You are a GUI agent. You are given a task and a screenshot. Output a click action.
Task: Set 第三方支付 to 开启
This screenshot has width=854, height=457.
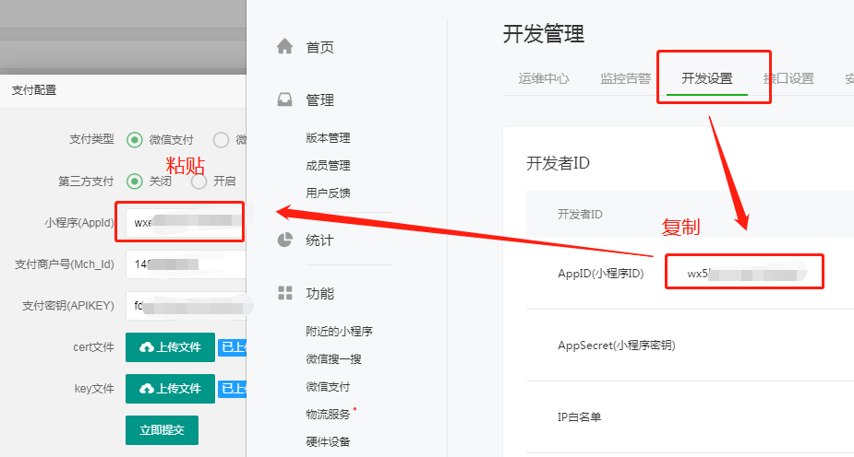pyautogui.click(x=199, y=181)
